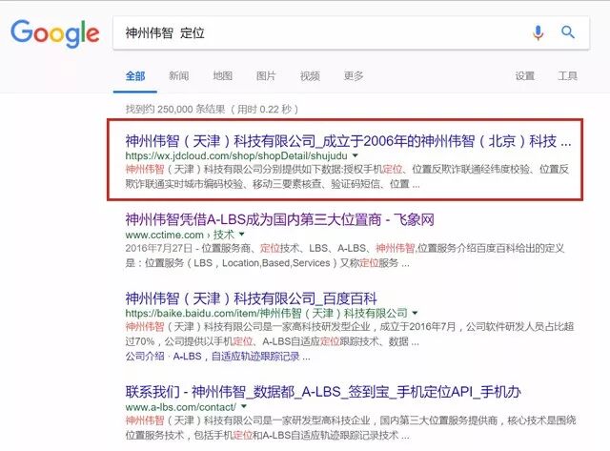Open result 神州伟智（天津）科技有限公司_百度百科
The height and width of the screenshot is (451, 610).
point(251,298)
